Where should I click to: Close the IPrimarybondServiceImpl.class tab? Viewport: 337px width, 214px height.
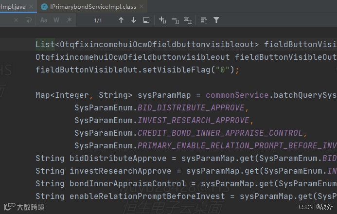click(142, 6)
